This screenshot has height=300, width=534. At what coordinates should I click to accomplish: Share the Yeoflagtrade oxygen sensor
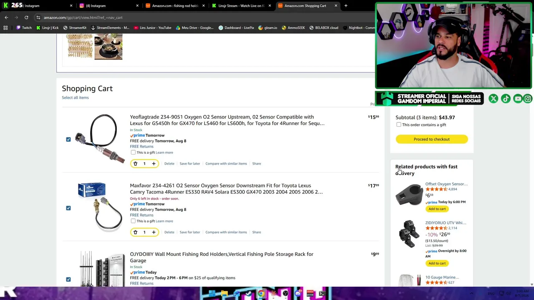pyautogui.click(x=257, y=164)
